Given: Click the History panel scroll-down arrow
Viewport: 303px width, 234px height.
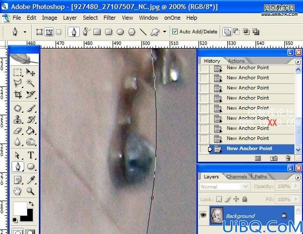Looking at the screenshot, I should 298,150.
